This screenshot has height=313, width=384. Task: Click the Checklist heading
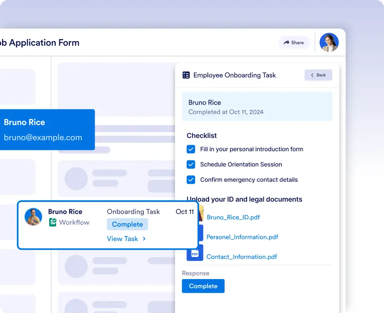pyautogui.click(x=201, y=136)
